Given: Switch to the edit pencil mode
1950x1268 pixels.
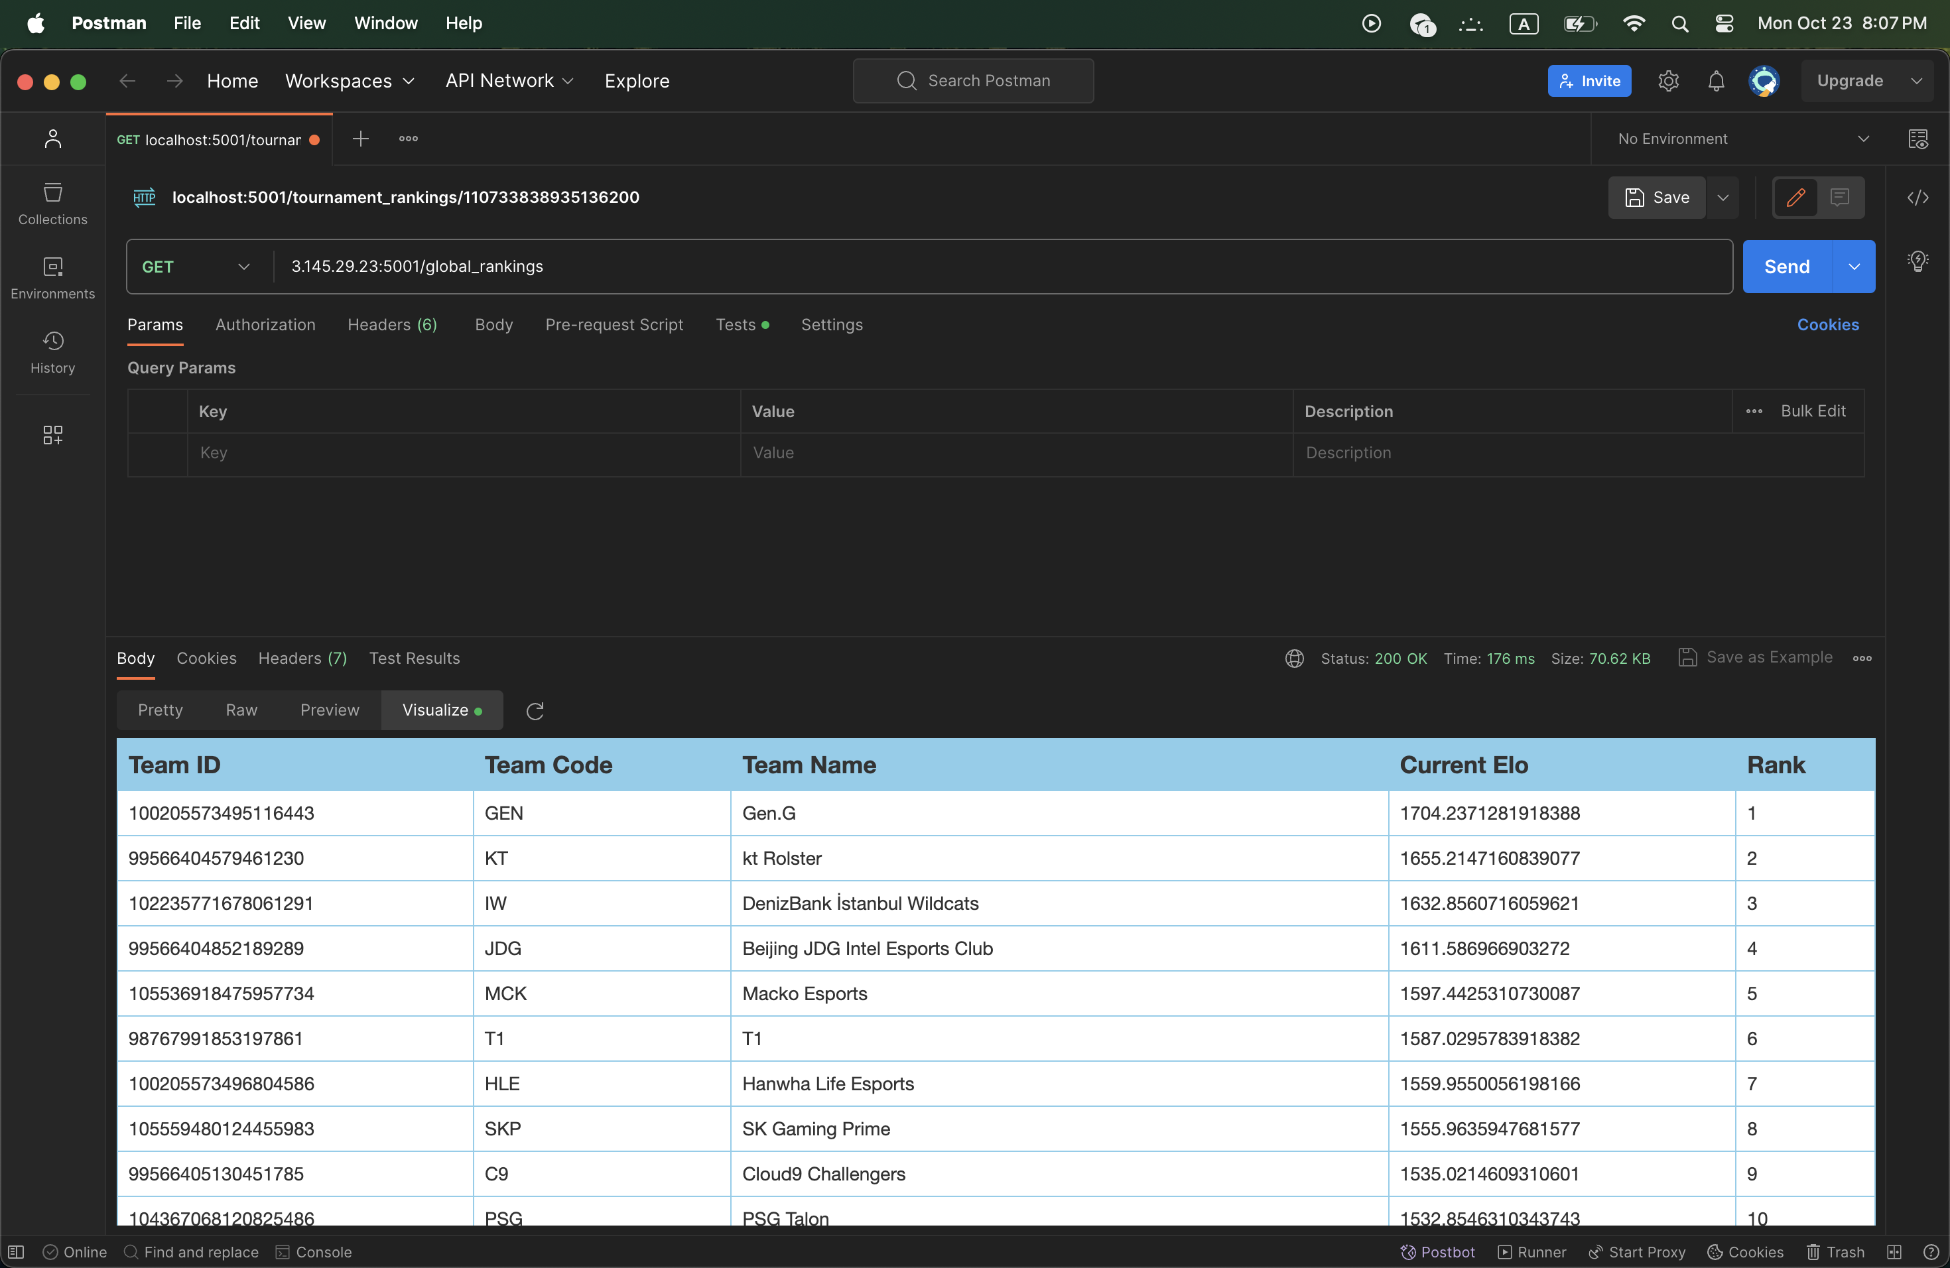Looking at the screenshot, I should click(1795, 198).
